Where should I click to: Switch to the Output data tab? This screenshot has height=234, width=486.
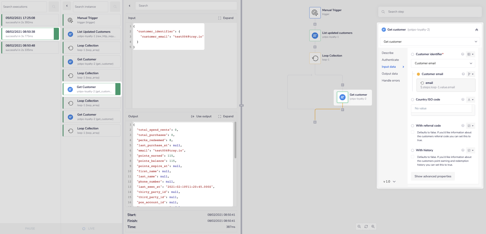coord(390,73)
